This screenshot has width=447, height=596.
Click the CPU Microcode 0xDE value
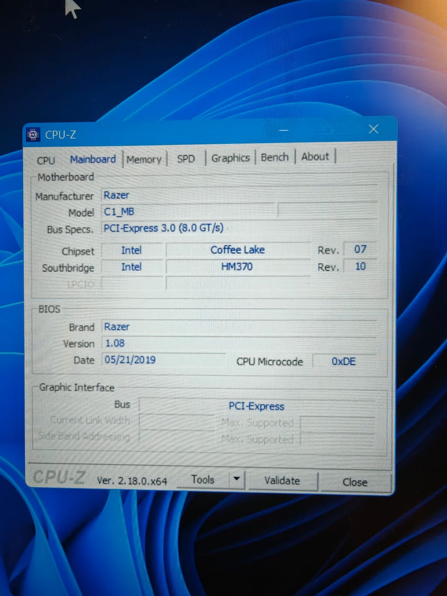pos(344,361)
